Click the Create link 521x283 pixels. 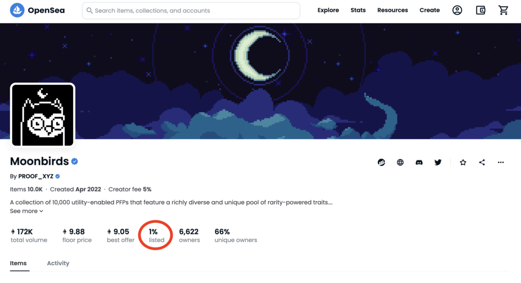[429, 10]
